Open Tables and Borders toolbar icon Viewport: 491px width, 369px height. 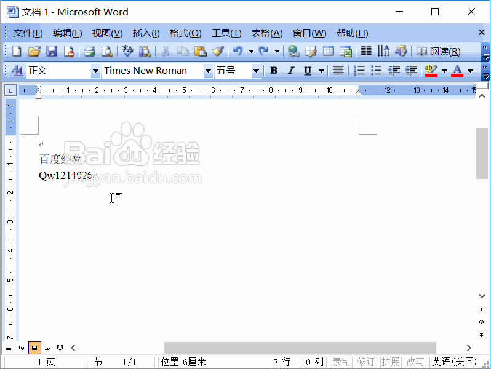(311, 51)
